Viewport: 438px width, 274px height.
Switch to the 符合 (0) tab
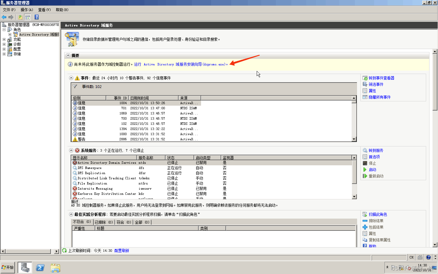124,222
